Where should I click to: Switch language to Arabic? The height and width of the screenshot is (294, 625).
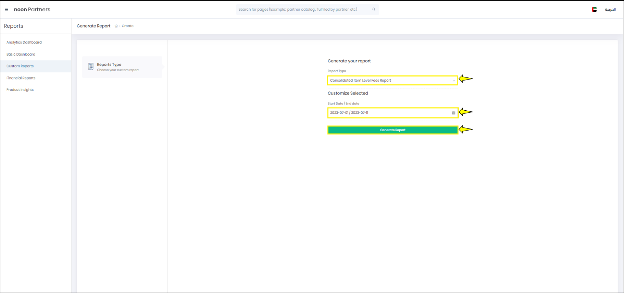pos(610,10)
